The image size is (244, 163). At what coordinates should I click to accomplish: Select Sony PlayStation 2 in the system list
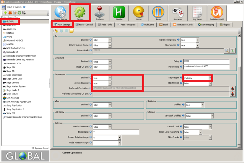(x=15, y=109)
